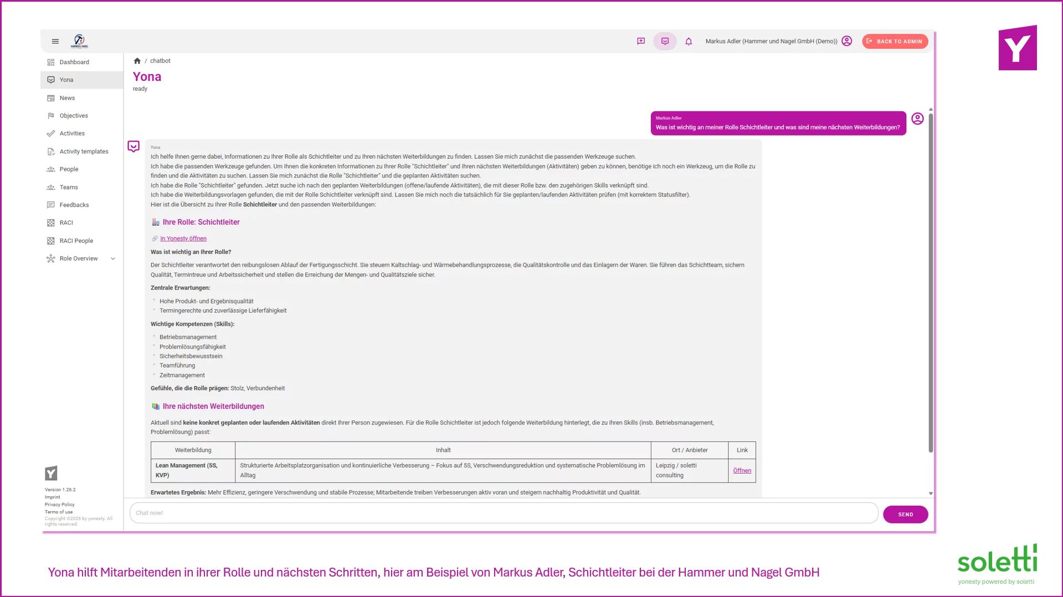Click the 'Ort / Anbieter' table column header
This screenshot has height=597, width=1063.
(690, 450)
